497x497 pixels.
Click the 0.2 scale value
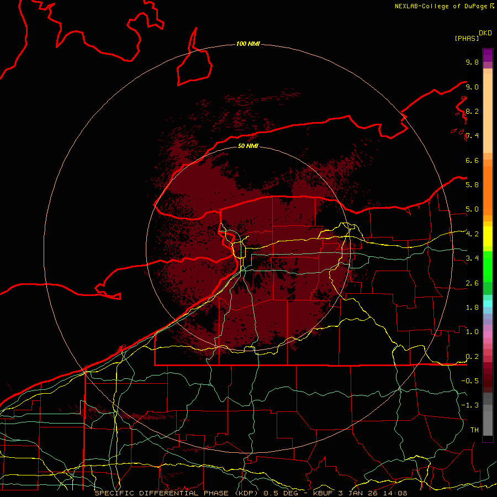472,357
